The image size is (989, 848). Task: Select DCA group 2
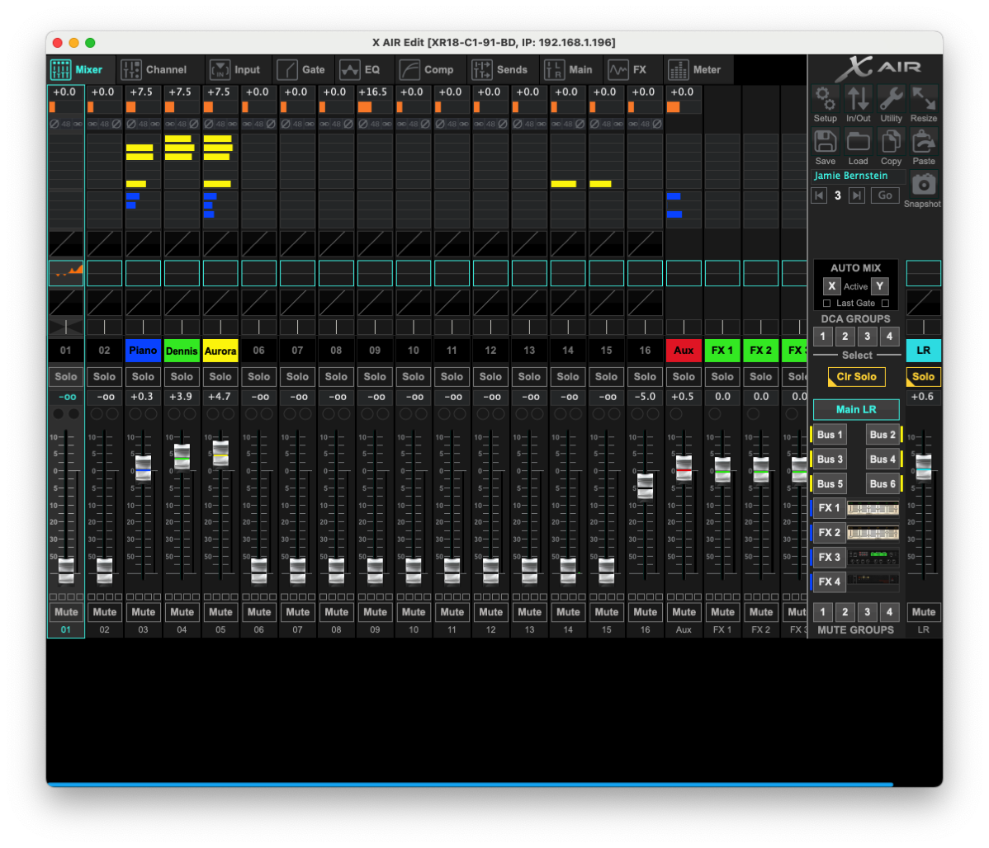point(845,337)
